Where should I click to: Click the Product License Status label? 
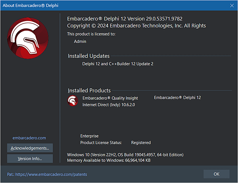(101, 142)
